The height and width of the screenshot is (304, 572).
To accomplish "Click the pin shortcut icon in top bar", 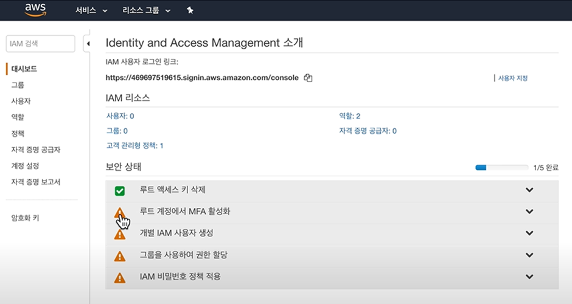I will (190, 10).
